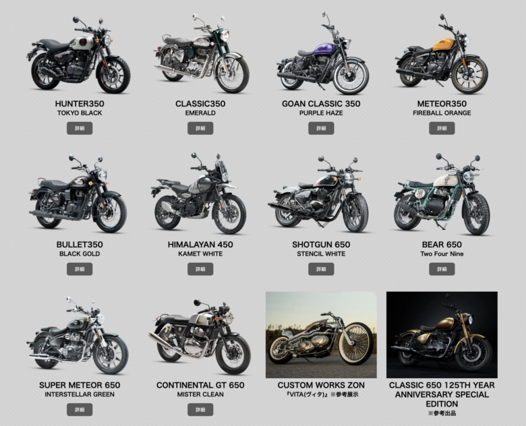The height and width of the screenshot is (426, 526).
Task: Open SUPER METEOR 650 details button
Action: coord(80,410)
